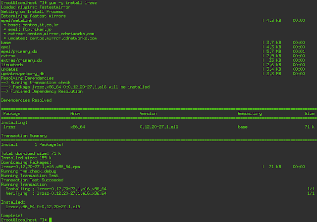
Task: Click the epel/metalink output line
Action: click(x=16, y=21)
